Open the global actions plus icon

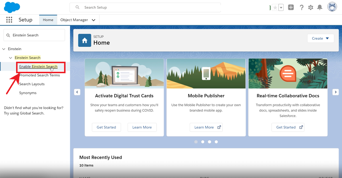(x=291, y=8)
